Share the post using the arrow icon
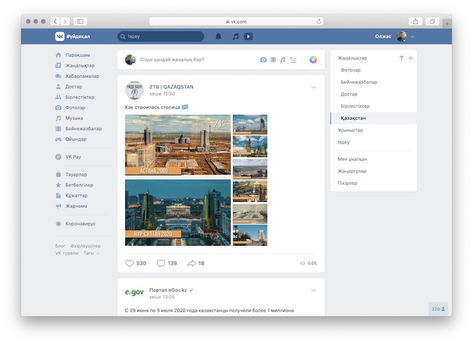 pos(192,263)
